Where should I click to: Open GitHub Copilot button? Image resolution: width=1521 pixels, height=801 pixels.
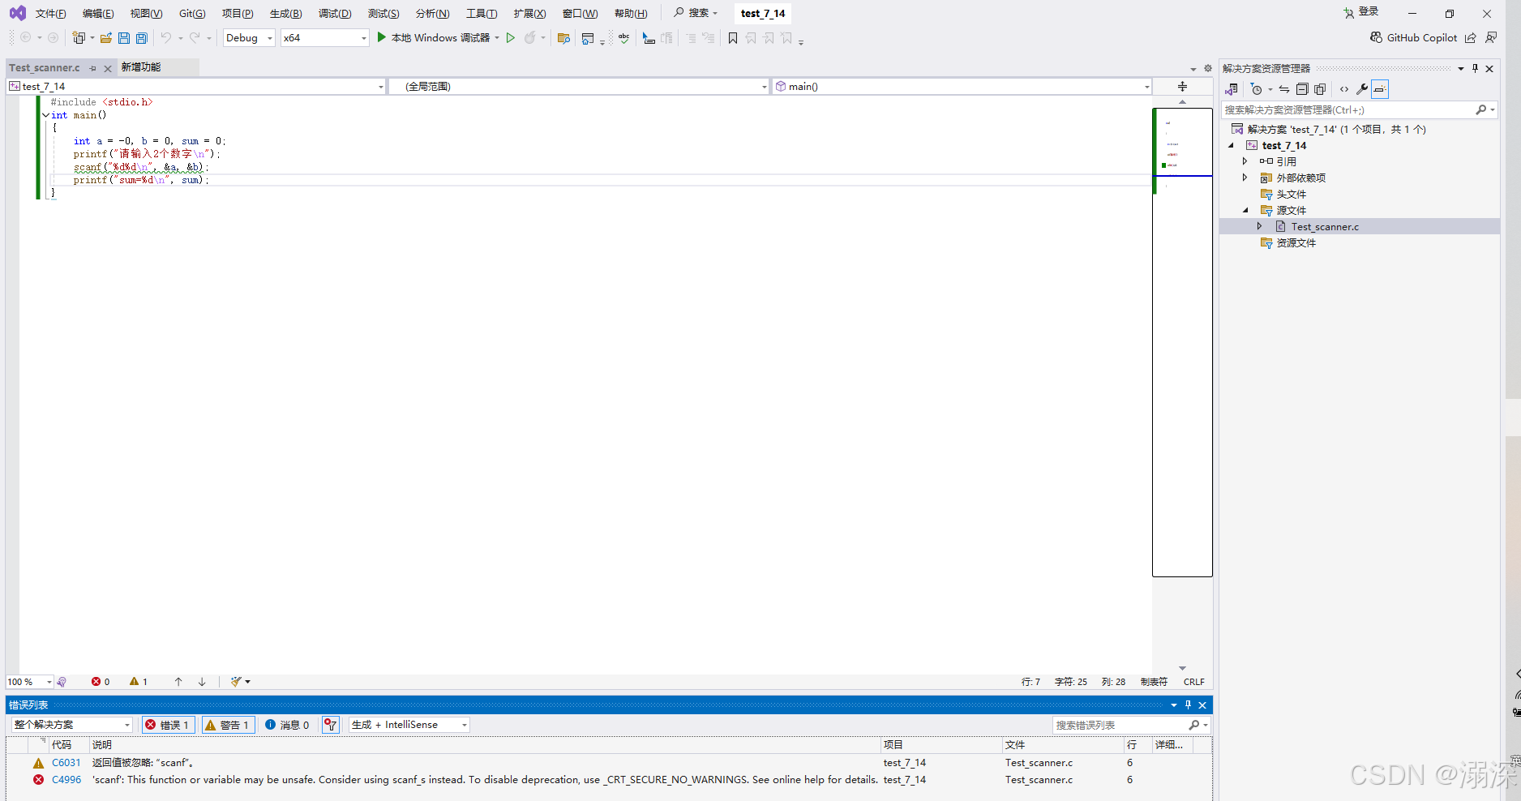(x=1413, y=38)
